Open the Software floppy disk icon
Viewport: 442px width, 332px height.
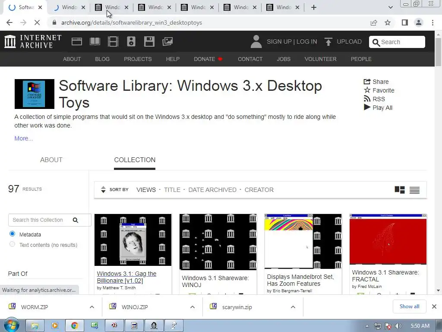click(x=149, y=41)
